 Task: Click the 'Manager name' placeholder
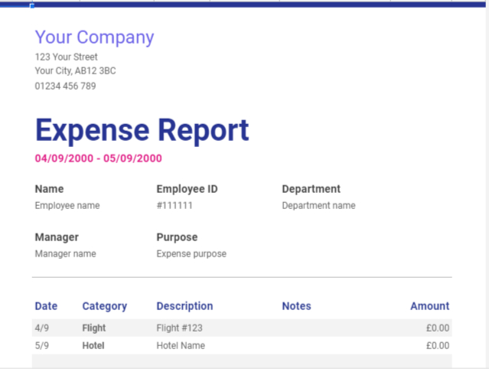pos(66,254)
